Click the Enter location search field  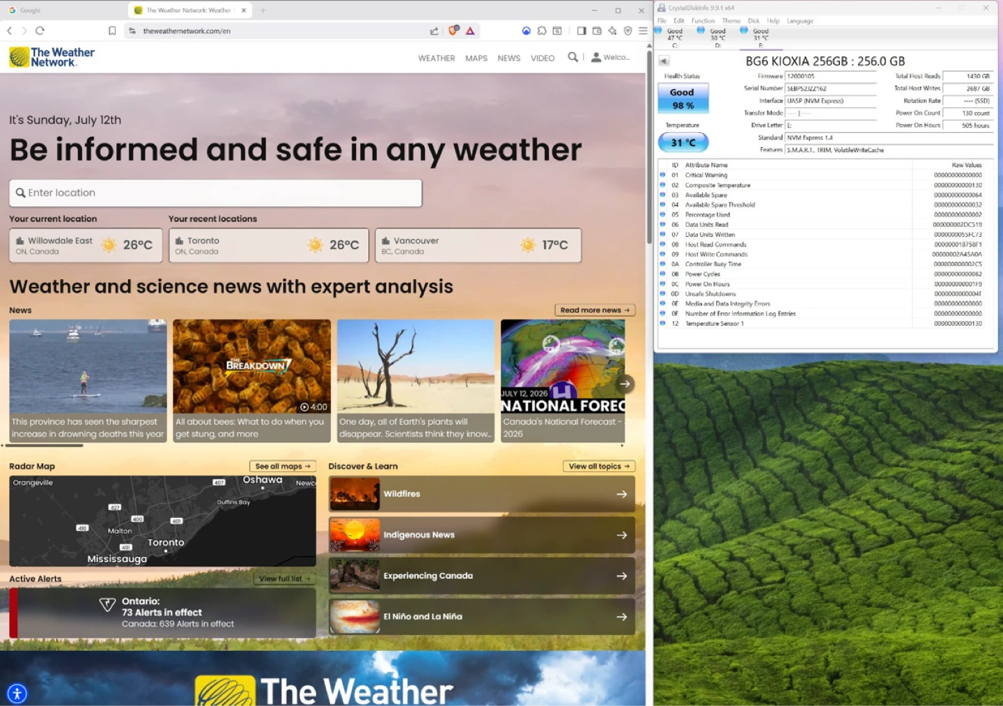click(215, 193)
